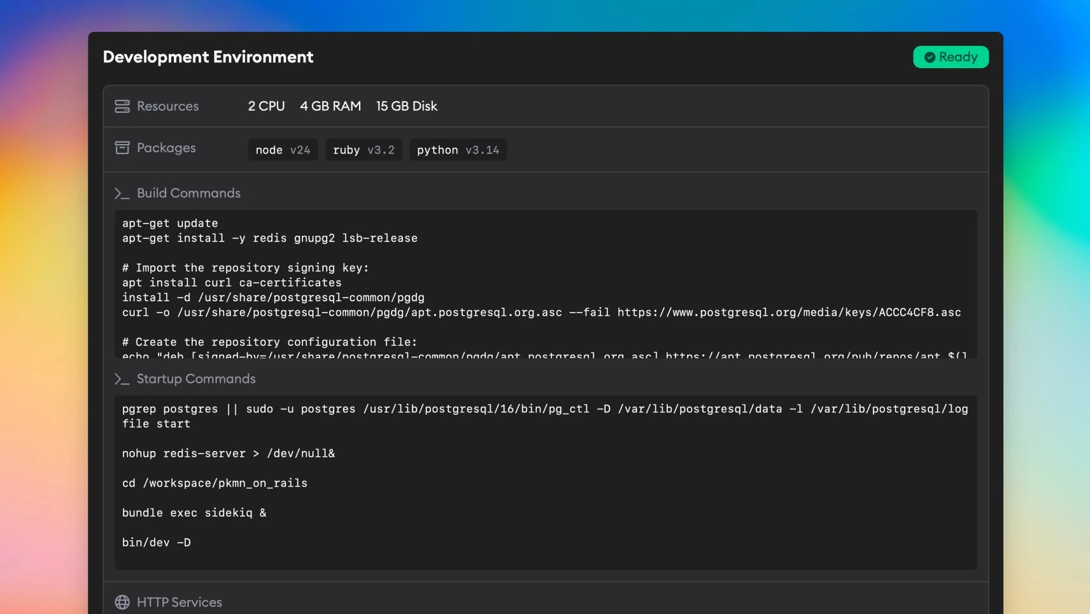Click the bin/dev -D startup command line
1090x614 pixels.
pos(156,542)
